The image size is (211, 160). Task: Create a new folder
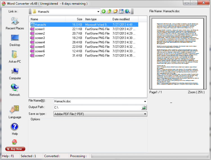click(x=115, y=12)
